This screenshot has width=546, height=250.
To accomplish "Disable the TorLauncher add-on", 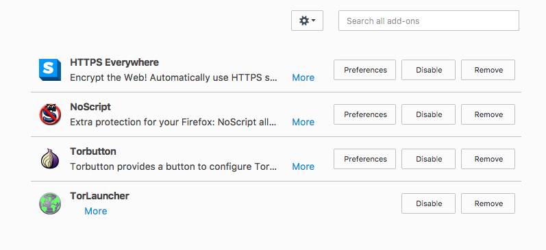I will pos(428,203).
